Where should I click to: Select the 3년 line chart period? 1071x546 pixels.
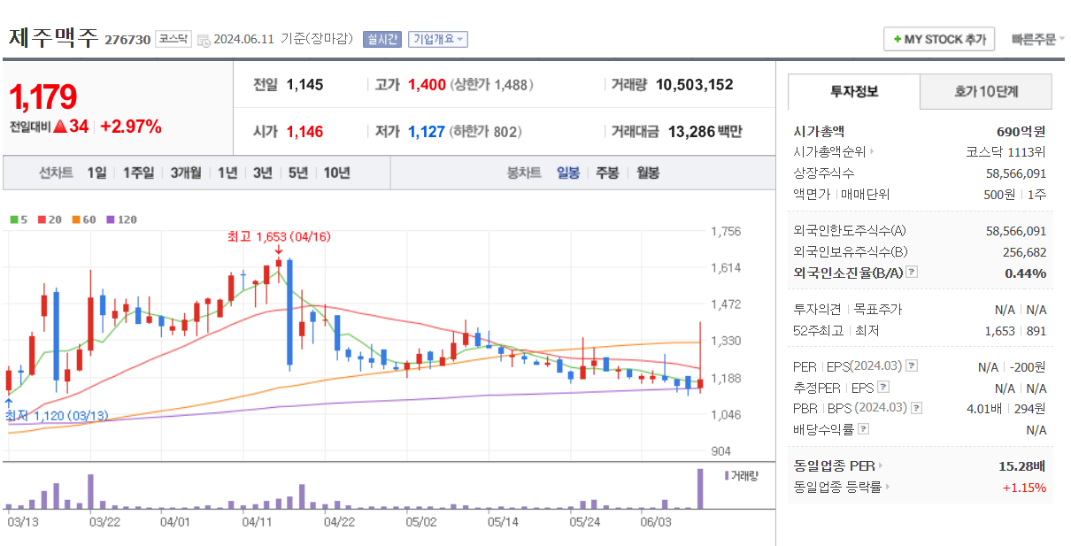click(262, 173)
